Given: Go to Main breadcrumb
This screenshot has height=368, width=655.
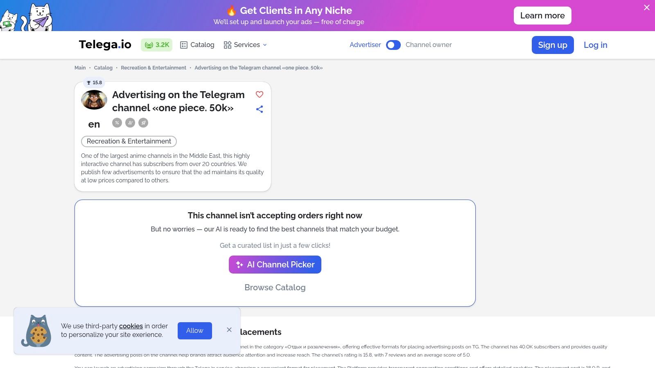Looking at the screenshot, I should coord(80,68).
